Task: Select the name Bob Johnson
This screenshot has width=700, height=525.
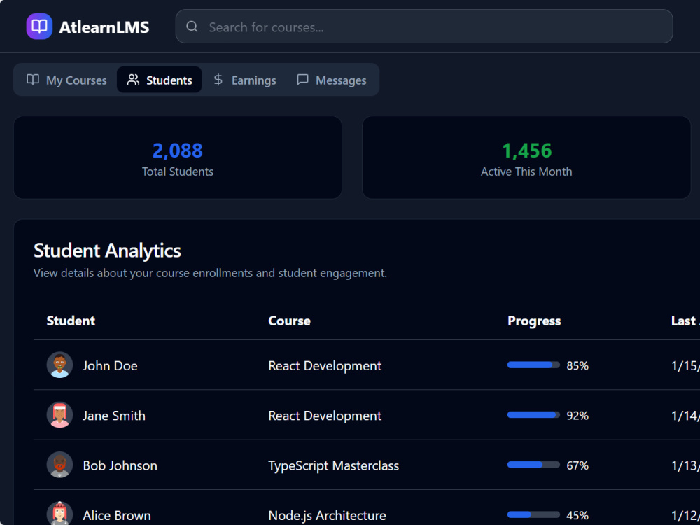Action: pos(120,465)
